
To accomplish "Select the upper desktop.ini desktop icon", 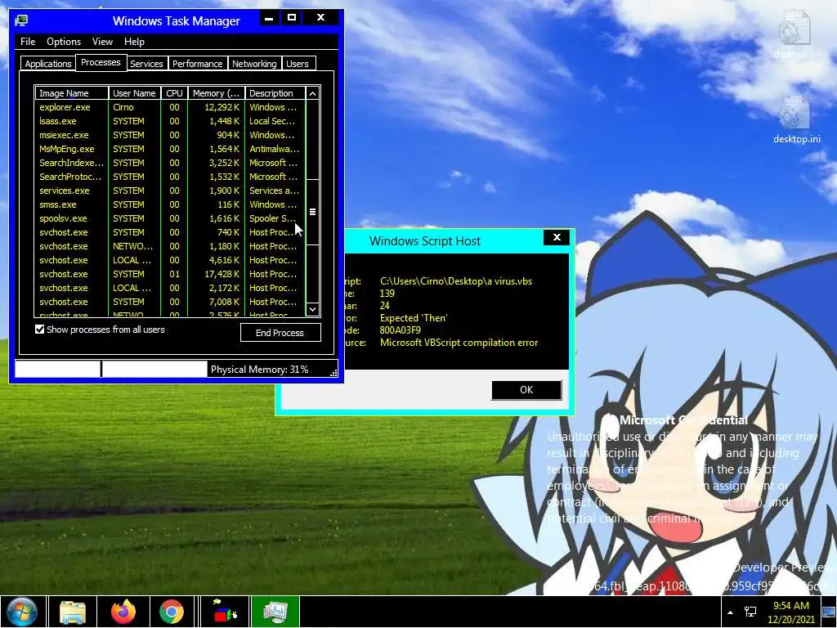I will click(796, 34).
